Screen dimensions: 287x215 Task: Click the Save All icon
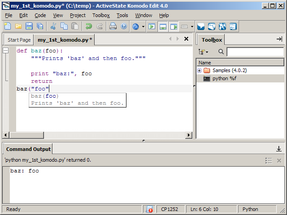point(40,26)
